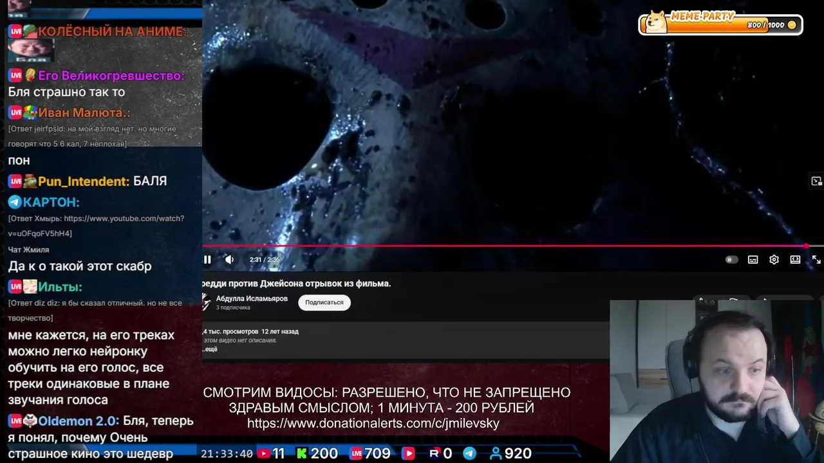Turn on subtitles with the captions icon
Screen dimensions: 824x463
click(753, 260)
